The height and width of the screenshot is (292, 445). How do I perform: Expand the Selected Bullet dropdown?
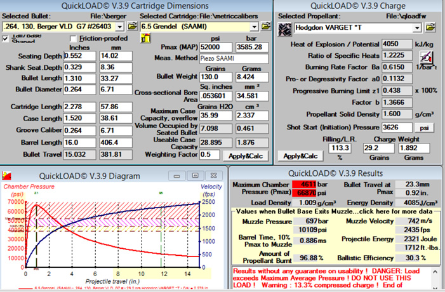coord(121,27)
